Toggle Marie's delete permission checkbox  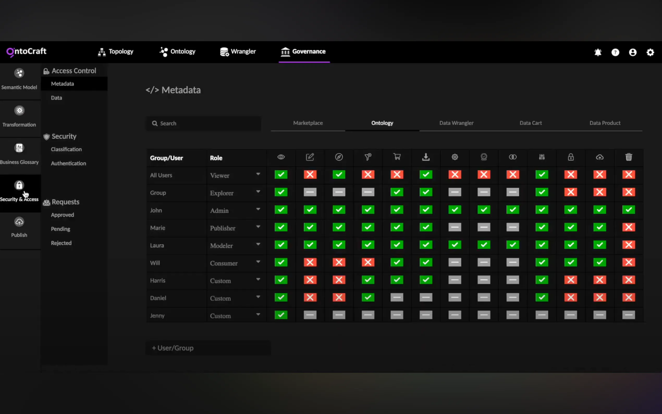click(629, 227)
